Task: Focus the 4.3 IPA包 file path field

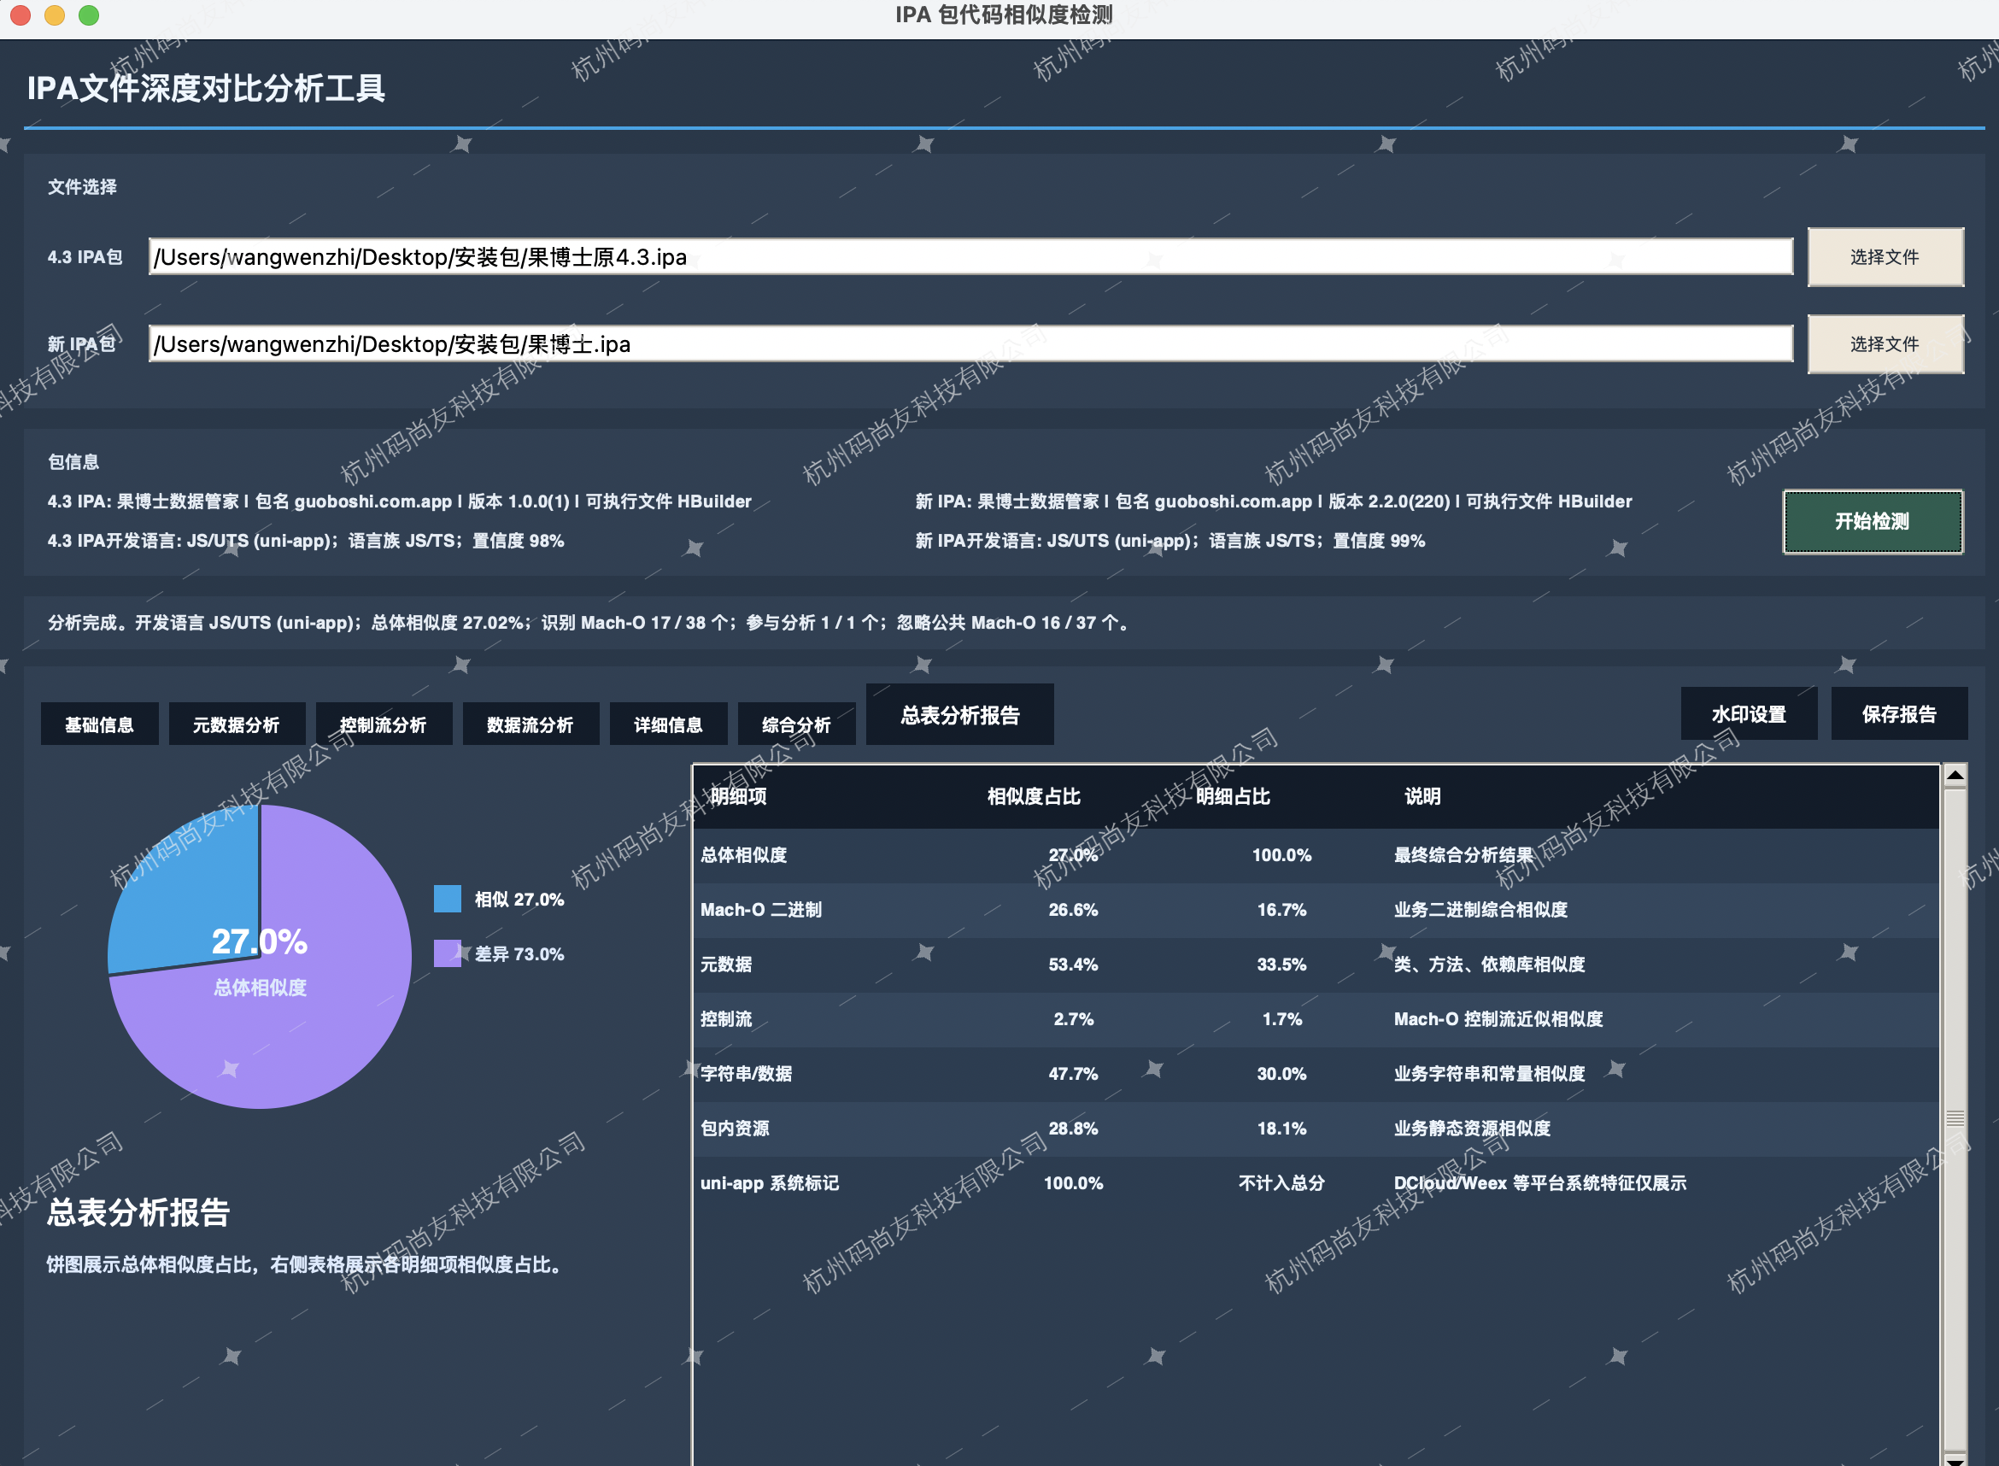Action: 970,257
